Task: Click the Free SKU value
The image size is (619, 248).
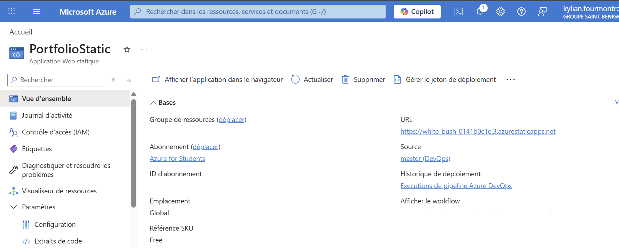Action: (156, 240)
